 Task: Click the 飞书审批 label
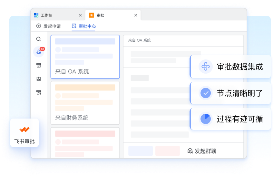coord(24,141)
